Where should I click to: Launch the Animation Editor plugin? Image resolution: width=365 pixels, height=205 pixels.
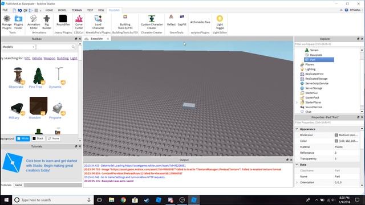click(34, 22)
